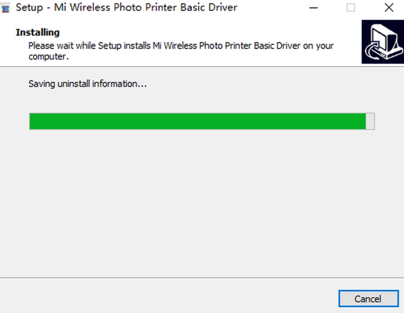
Task: Click the green filled part of the progress bar
Action: (198, 122)
